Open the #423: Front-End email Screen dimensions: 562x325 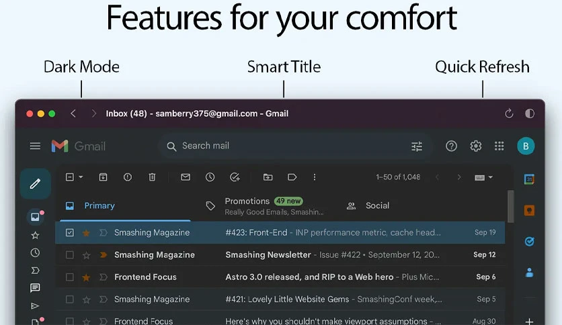point(280,232)
